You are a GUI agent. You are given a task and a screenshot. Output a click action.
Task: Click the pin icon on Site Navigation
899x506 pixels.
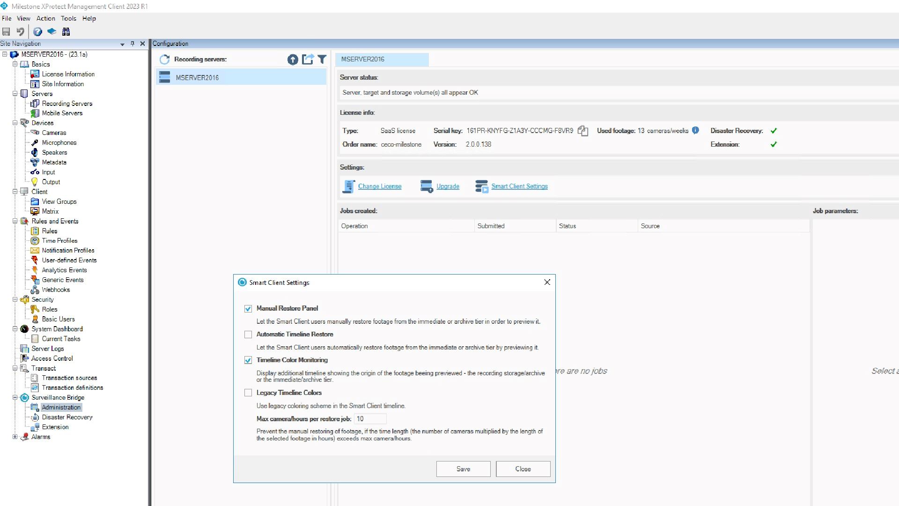pyautogui.click(x=133, y=44)
